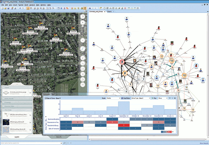Screen dimensions: 209x145
Task: Click red Residential Burglary September heat cell
Action: pyautogui.click(x=124, y=125)
